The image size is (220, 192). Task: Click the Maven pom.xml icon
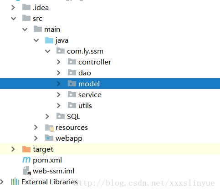point(26,160)
